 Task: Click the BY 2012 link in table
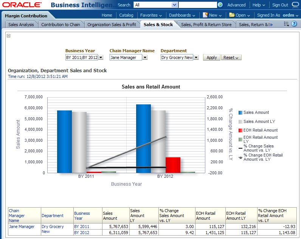(x=82, y=233)
